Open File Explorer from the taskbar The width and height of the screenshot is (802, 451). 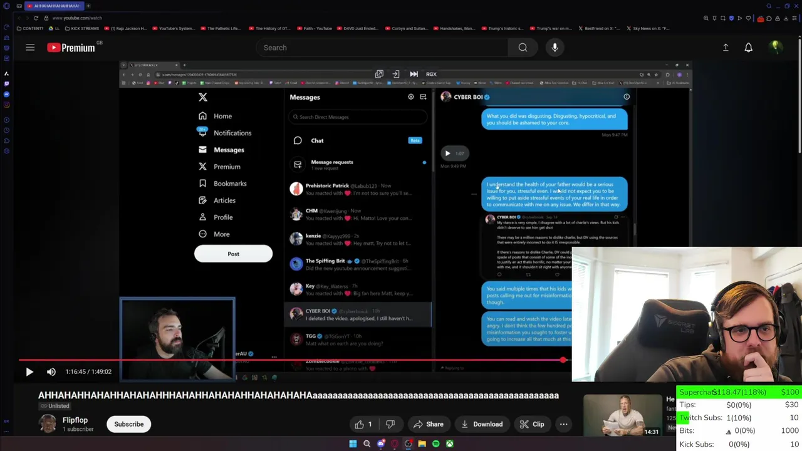tap(422, 443)
